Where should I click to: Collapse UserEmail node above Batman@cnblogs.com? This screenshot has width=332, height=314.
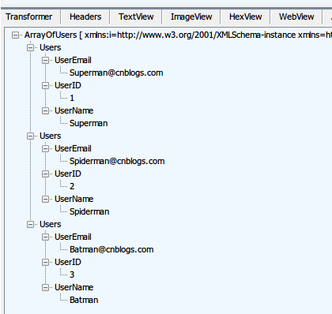[46, 237]
